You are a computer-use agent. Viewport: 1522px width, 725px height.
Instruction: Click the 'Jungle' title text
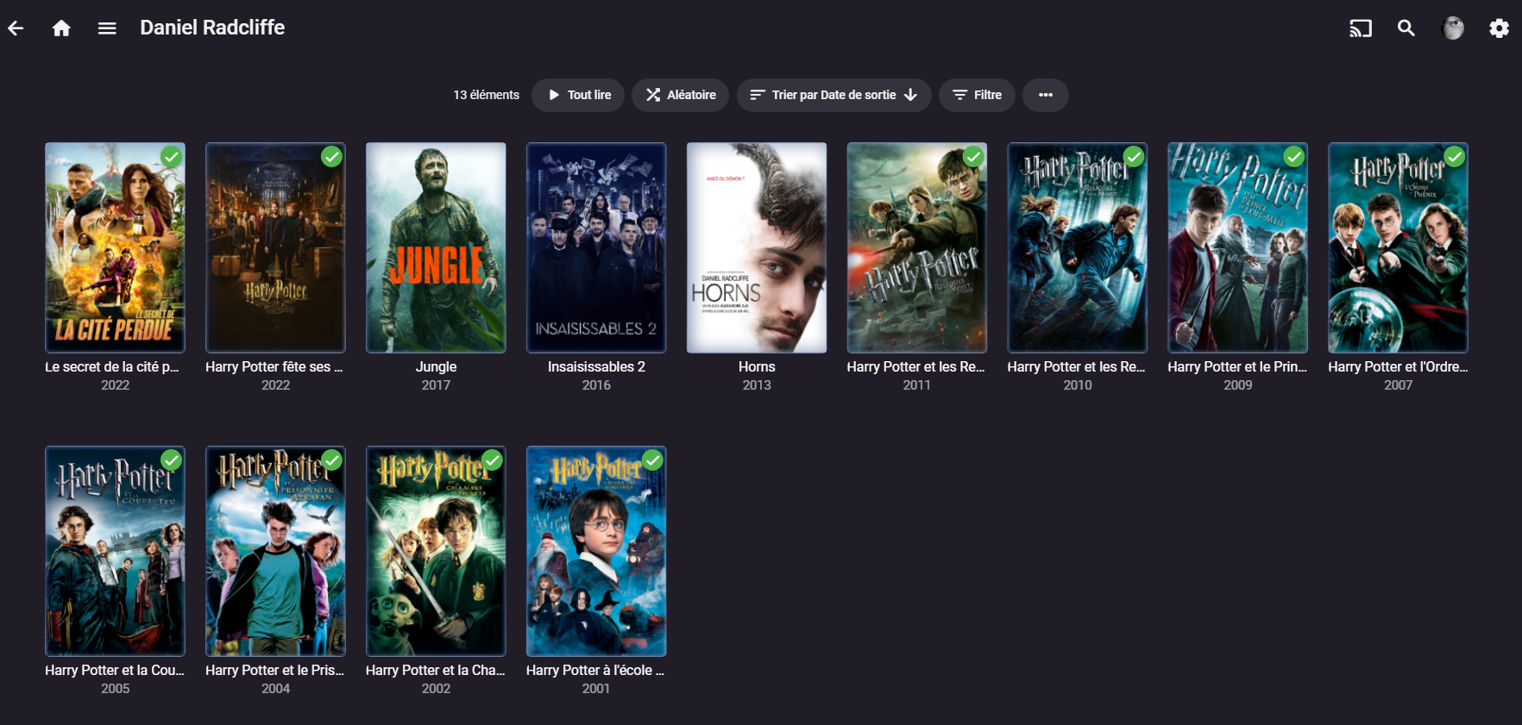pyautogui.click(x=436, y=366)
